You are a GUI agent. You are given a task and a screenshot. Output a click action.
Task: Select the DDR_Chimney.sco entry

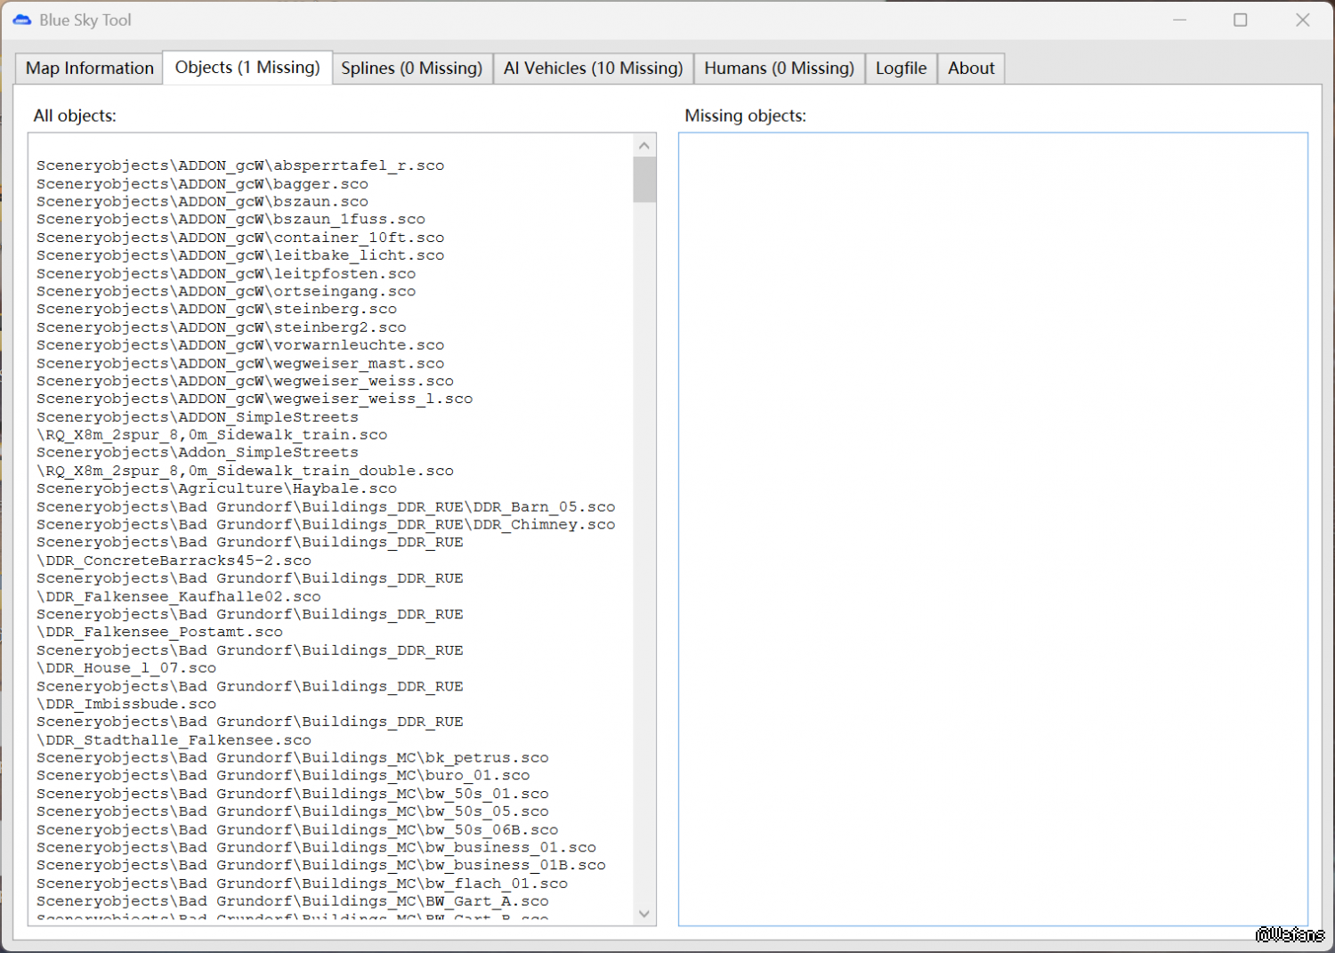[326, 525]
